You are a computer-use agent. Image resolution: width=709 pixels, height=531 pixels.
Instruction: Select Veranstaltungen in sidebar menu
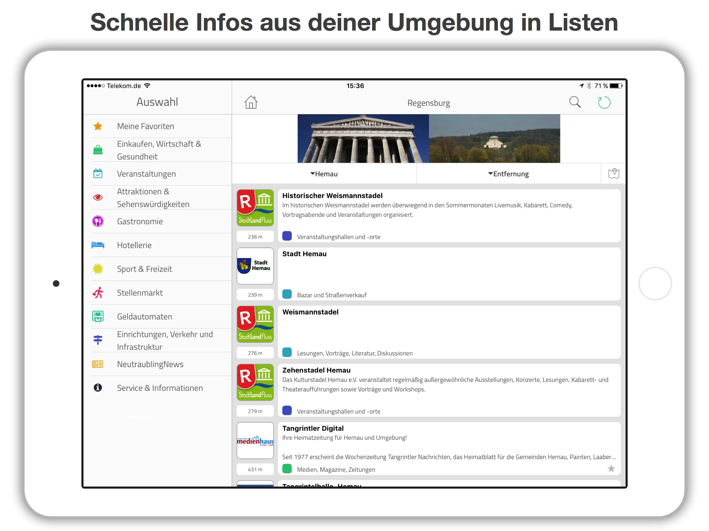(146, 174)
